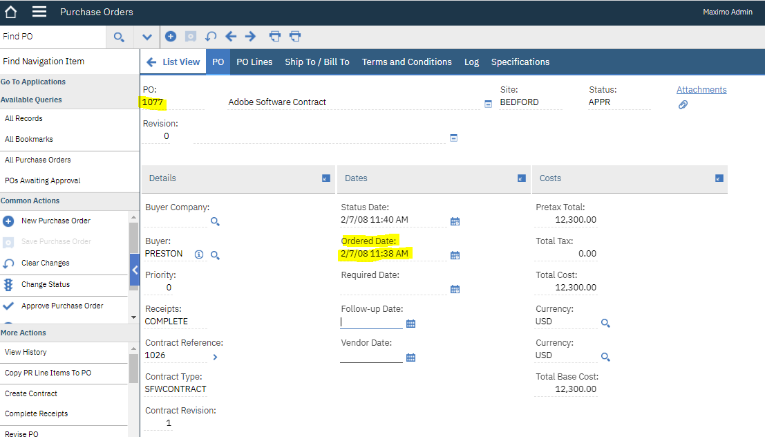Click the Attachments link
Viewport: 765px width, 437px height.
click(701, 90)
